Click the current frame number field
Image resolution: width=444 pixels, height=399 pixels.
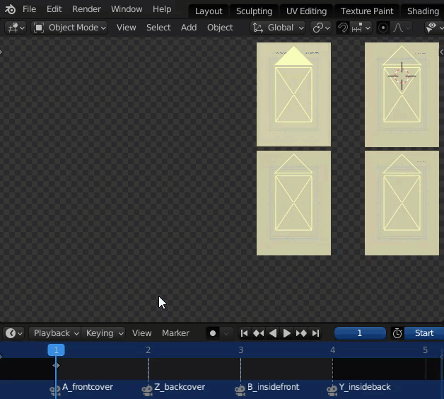pyautogui.click(x=360, y=333)
